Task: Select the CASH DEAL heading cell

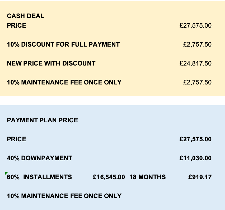Action: point(26,16)
